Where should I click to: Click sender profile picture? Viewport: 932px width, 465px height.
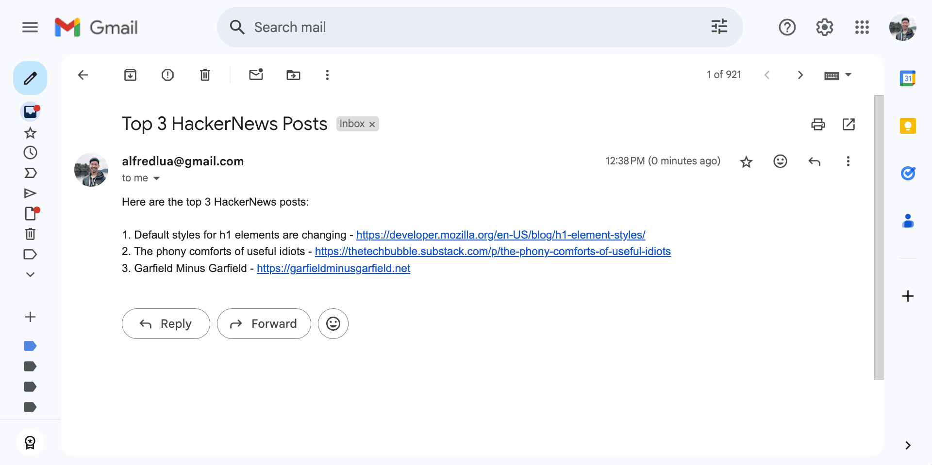point(91,170)
